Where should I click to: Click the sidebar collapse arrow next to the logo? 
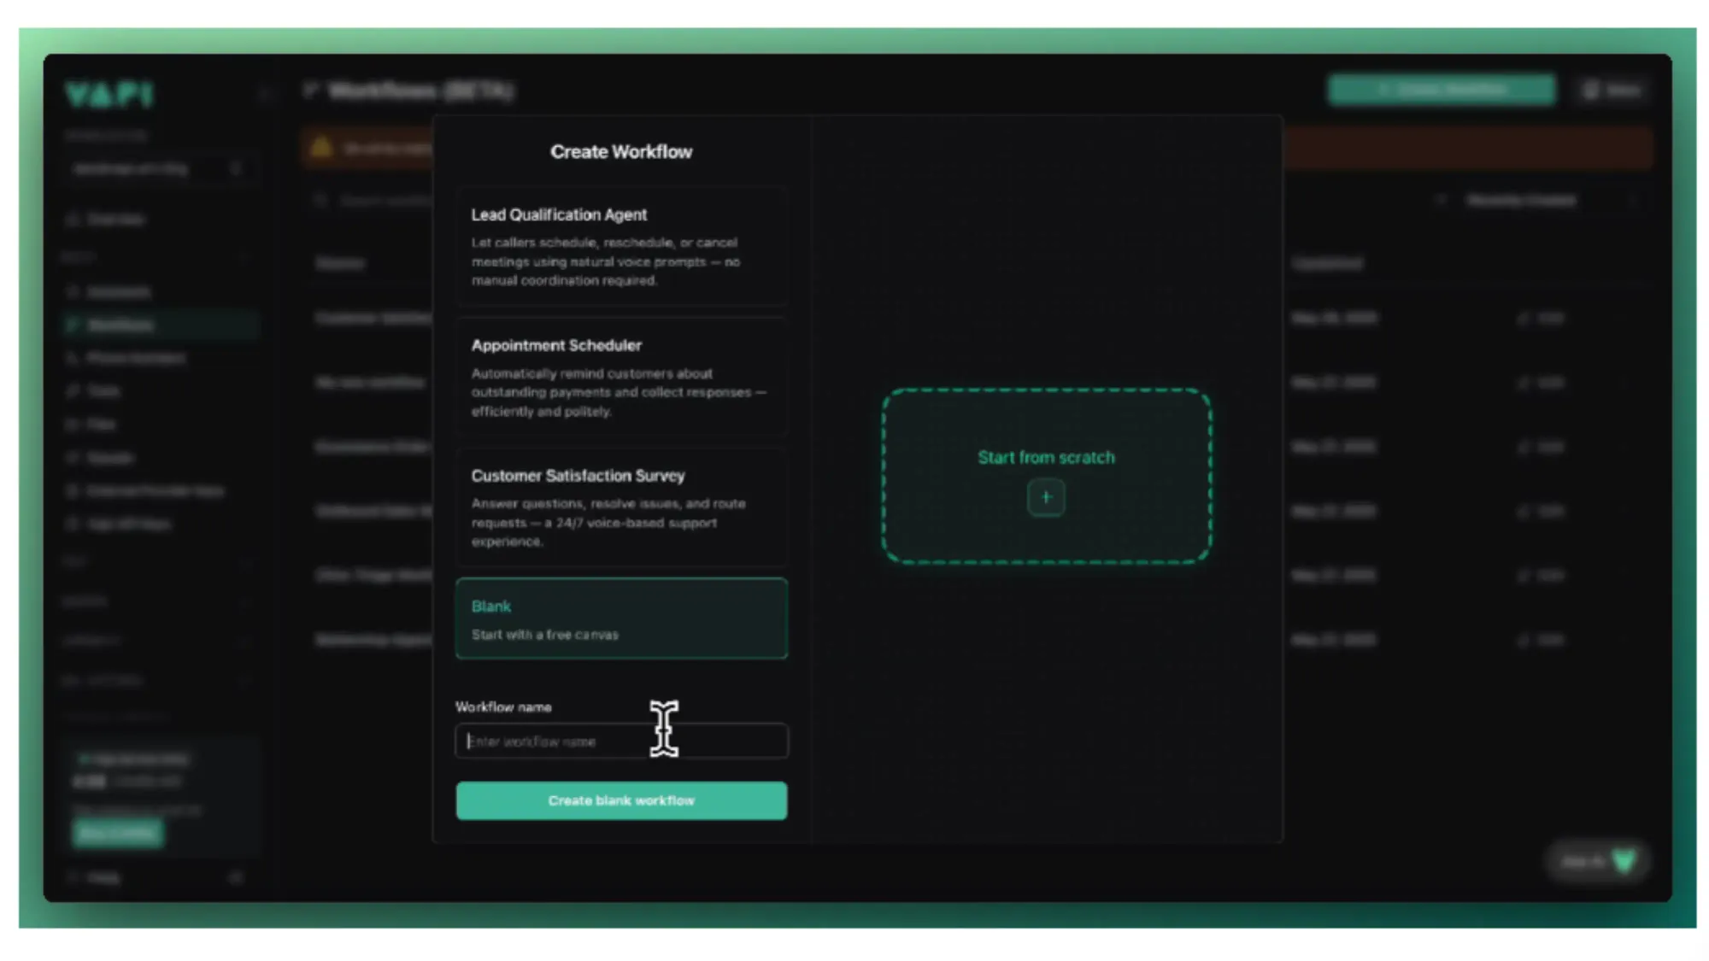click(264, 92)
